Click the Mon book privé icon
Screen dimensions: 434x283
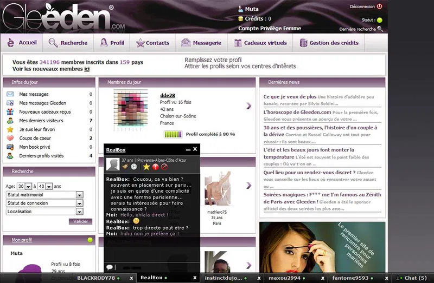click(x=10, y=147)
